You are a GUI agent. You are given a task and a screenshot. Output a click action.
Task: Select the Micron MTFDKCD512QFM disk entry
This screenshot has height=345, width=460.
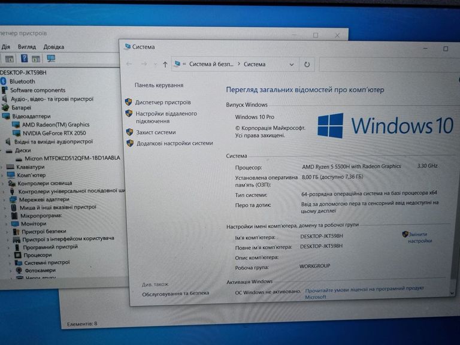point(72,158)
